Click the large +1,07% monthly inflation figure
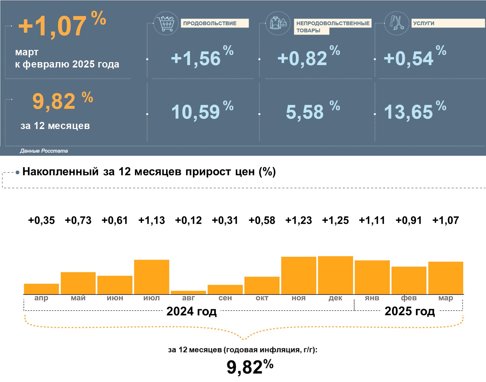This screenshot has width=486, height=382. 62,26
